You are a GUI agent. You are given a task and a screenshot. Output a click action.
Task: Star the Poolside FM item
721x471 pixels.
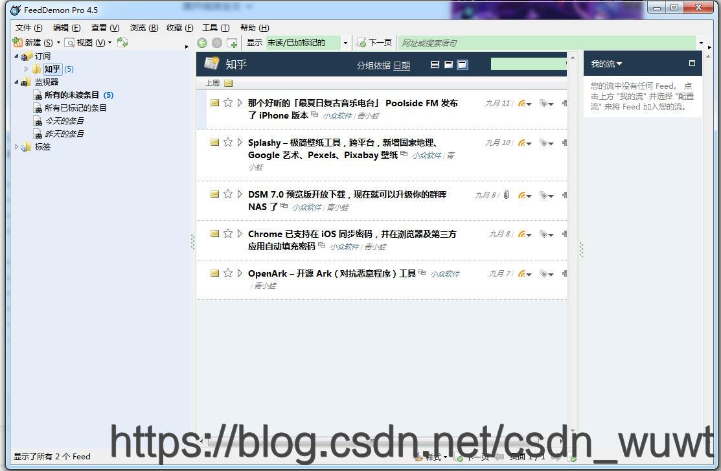pyautogui.click(x=227, y=102)
